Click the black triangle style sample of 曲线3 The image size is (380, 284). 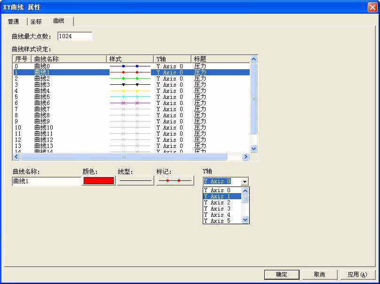pos(130,85)
